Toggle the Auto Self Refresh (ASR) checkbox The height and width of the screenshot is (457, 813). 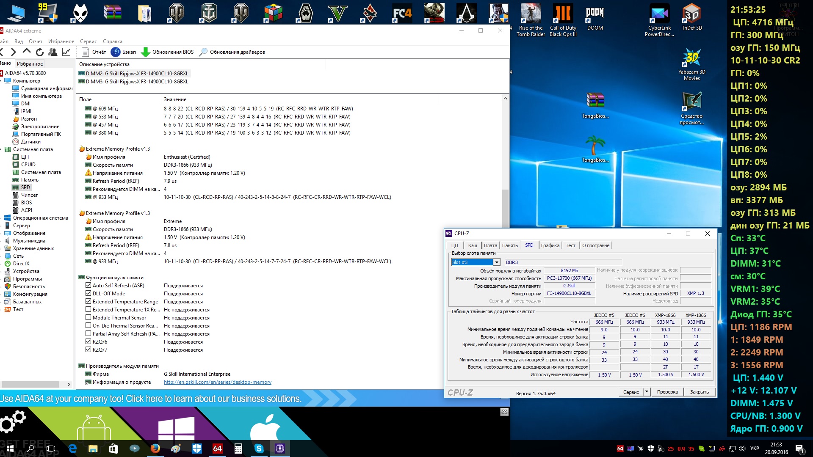coord(88,286)
